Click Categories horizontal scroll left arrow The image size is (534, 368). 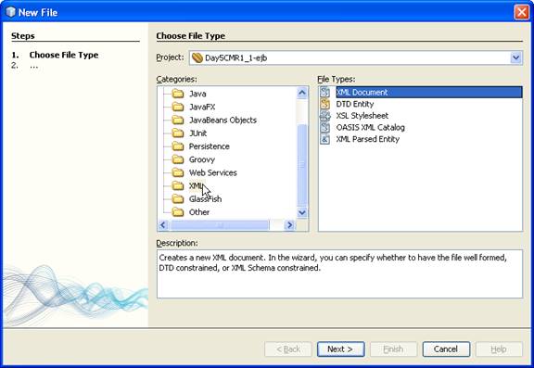(x=163, y=224)
